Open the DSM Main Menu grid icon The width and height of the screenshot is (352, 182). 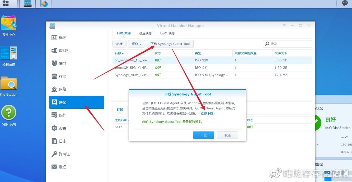point(5,3)
